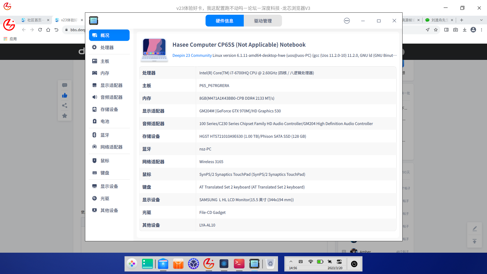
Task: Switch to 硬件信息 hardware info tab
Action: (x=224, y=21)
